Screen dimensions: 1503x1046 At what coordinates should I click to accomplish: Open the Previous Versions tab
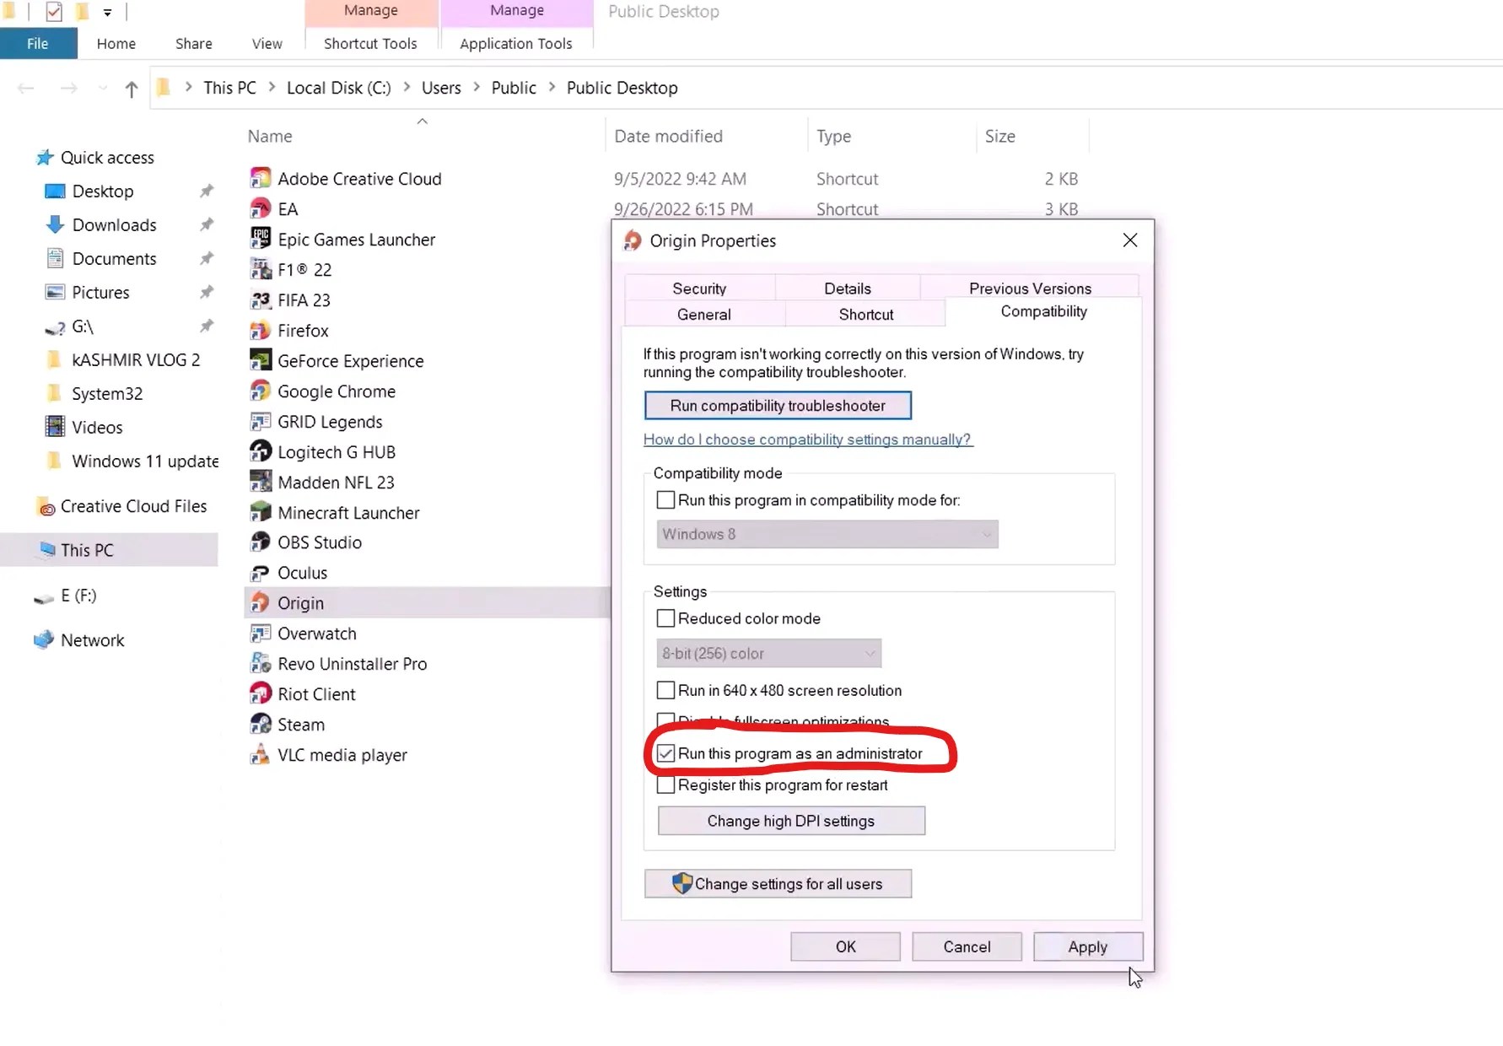tap(1030, 288)
